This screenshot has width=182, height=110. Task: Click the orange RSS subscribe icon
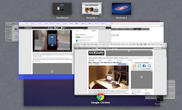[x=134, y=66]
